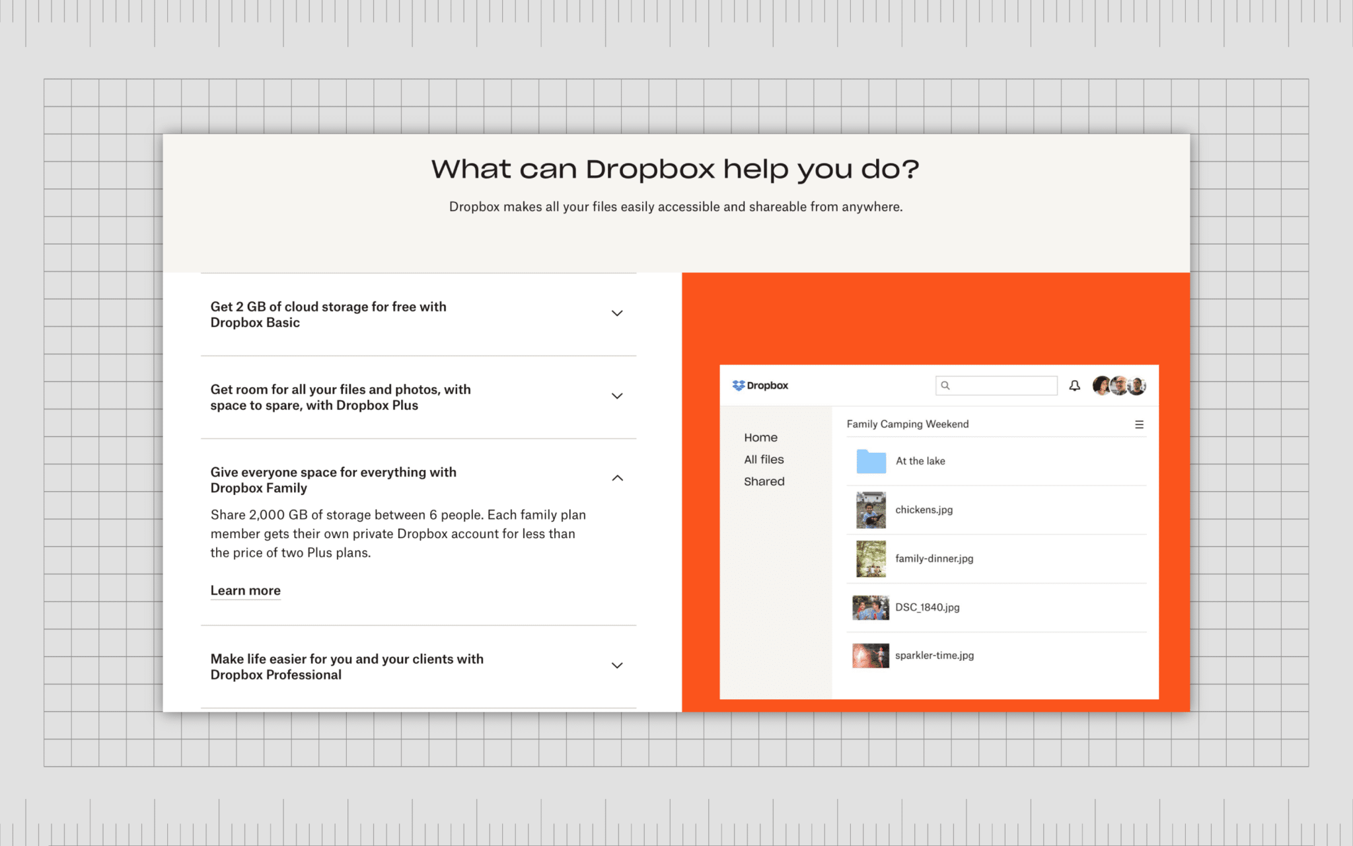Expand the Dropbox Plus section chevron
The height and width of the screenshot is (846, 1353).
tap(617, 396)
